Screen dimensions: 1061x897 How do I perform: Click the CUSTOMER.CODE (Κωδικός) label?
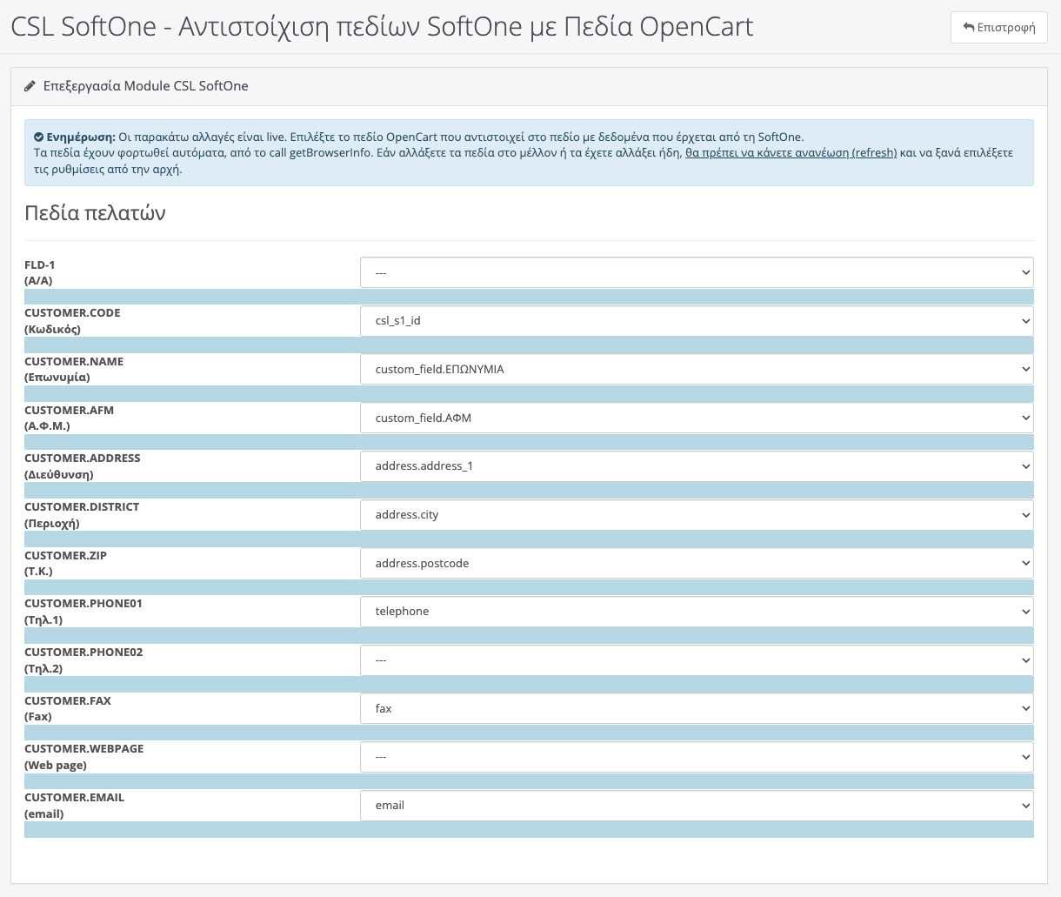click(x=72, y=321)
